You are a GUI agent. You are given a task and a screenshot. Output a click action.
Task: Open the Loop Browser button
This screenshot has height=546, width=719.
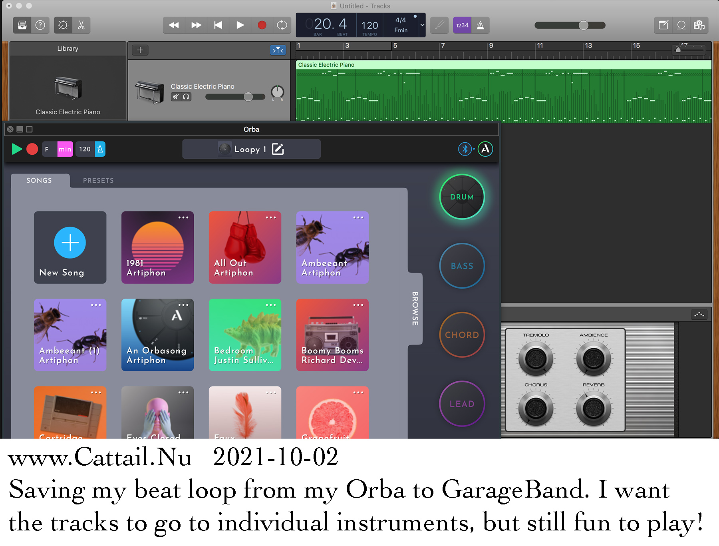tap(681, 25)
